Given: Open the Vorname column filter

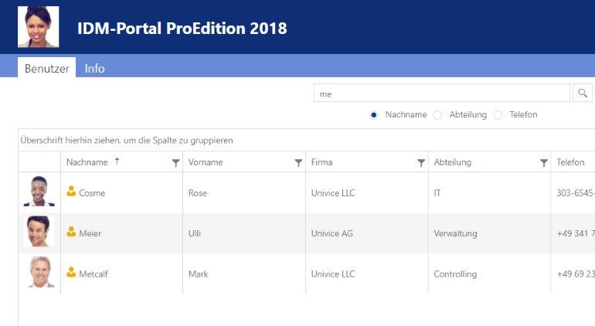Looking at the screenshot, I should tap(298, 163).
